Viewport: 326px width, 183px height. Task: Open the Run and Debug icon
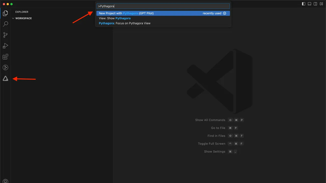(x=5, y=46)
